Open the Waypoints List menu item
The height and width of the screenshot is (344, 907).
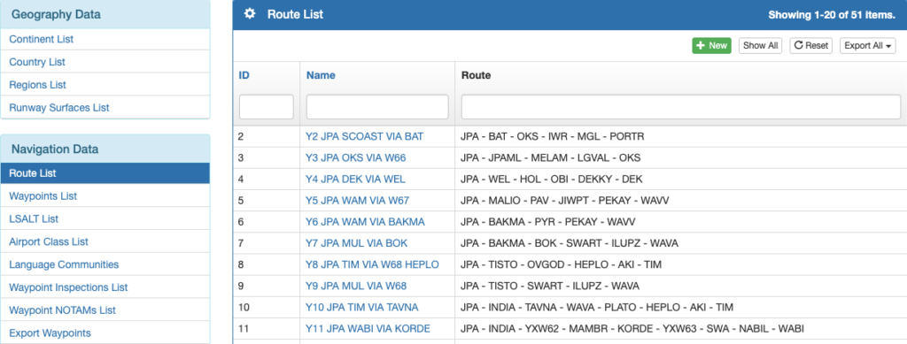coord(105,196)
